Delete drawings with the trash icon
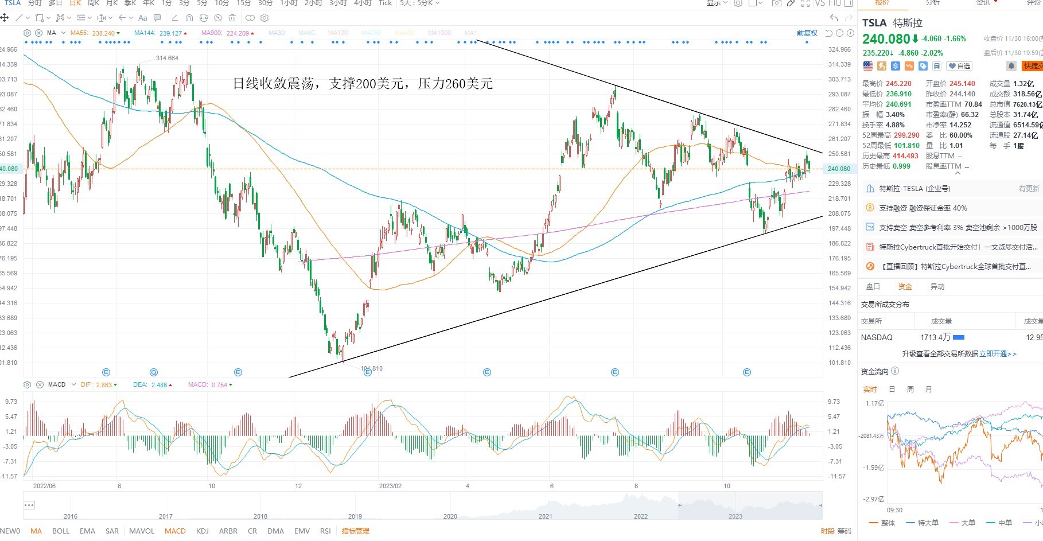Image resolution: width=1043 pixels, height=541 pixels. click(x=232, y=18)
